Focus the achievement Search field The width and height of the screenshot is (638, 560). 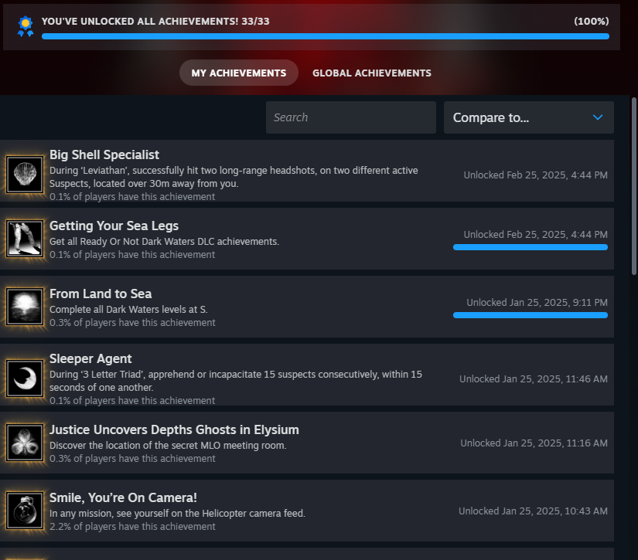pyautogui.click(x=351, y=117)
